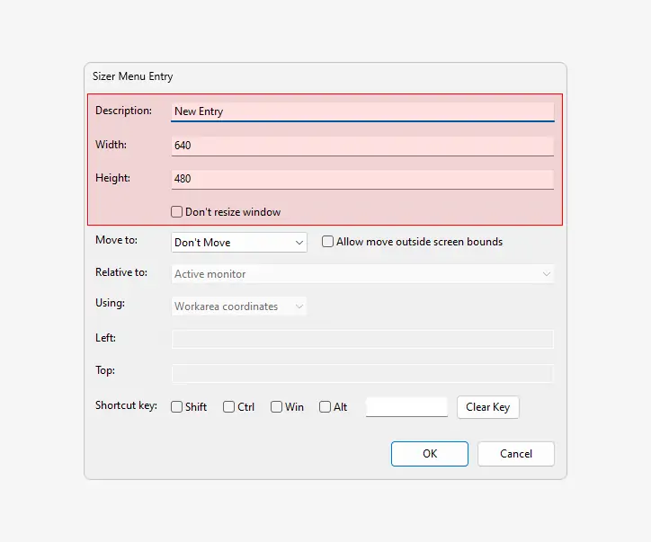The height and width of the screenshot is (542, 651).
Task: Click the Left position field
Action: pyautogui.click(x=361, y=339)
